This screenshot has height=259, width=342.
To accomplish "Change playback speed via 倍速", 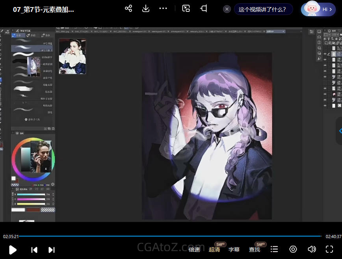I will tap(194, 250).
